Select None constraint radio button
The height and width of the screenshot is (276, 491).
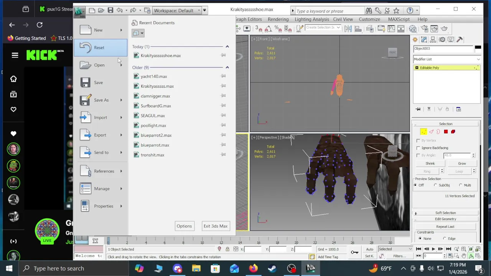point(420,239)
